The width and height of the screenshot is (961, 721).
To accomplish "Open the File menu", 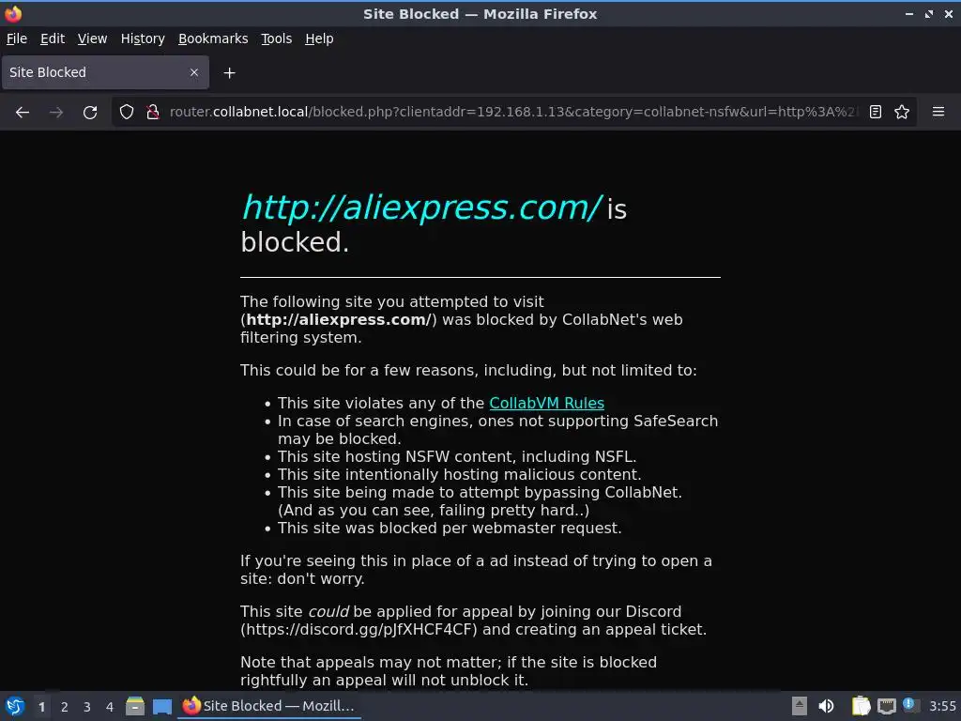I will click(x=17, y=38).
